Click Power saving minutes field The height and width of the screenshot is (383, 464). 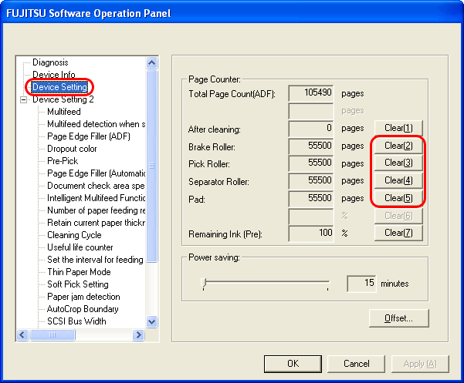[361, 284]
